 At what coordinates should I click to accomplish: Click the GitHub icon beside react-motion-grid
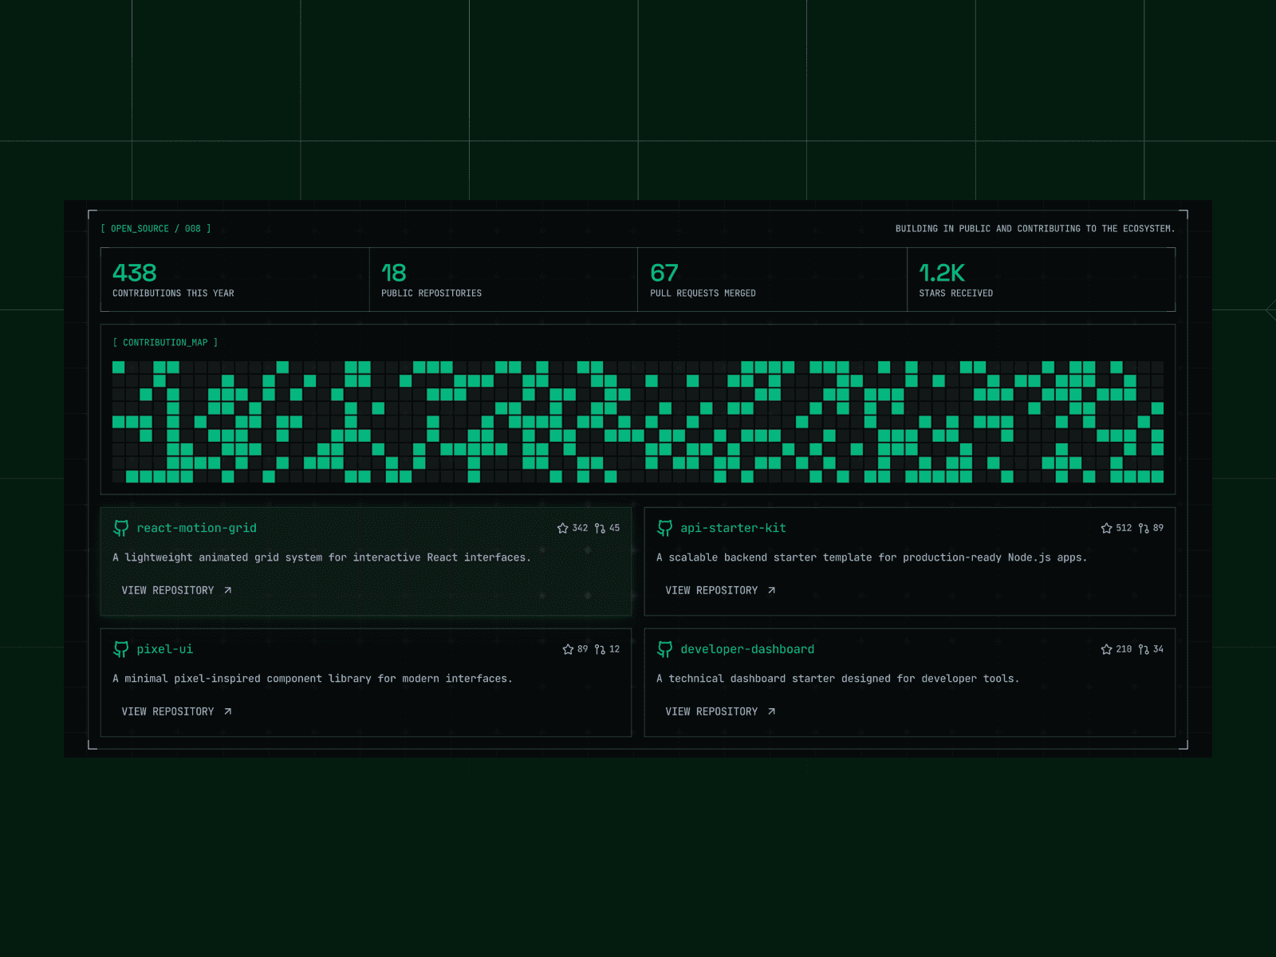click(x=121, y=528)
